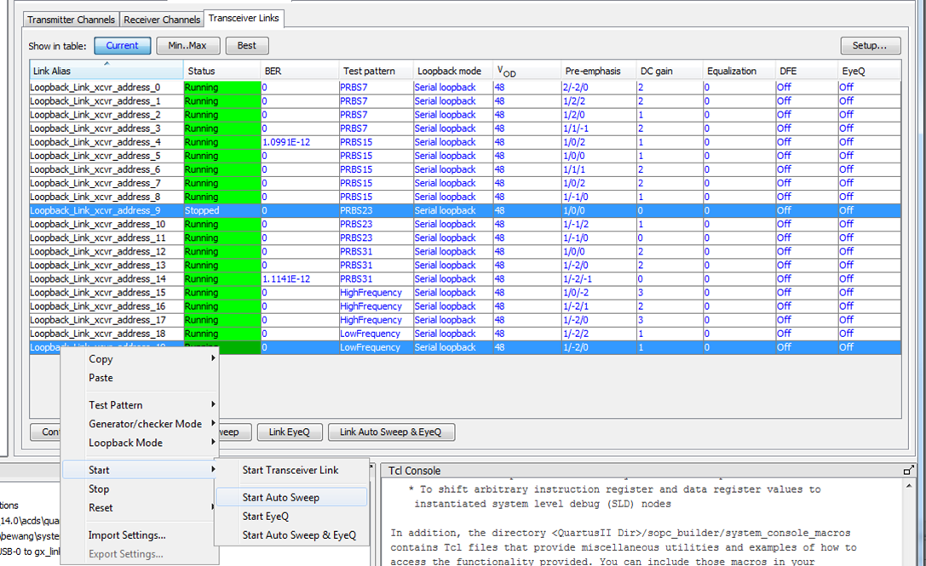Choose Stop in the context menu
This screenshot has height=566, width=926.
click(x=99, y=489)
